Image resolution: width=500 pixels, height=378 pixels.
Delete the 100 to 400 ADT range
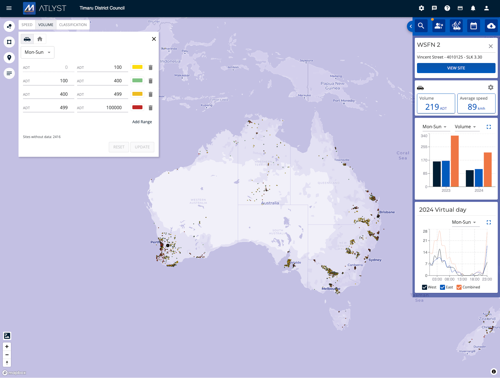[x=151, y=81]
